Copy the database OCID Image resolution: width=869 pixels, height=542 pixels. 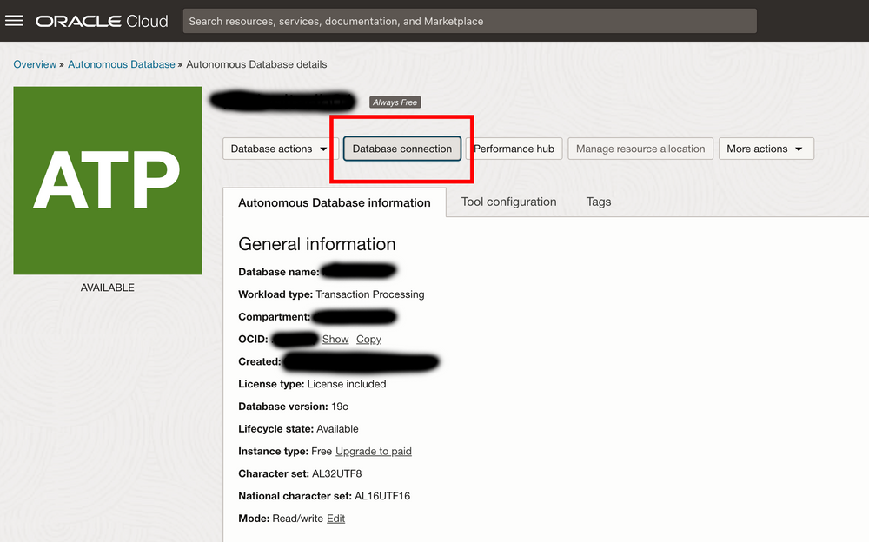pyautogui.click(x=368, y=339)
